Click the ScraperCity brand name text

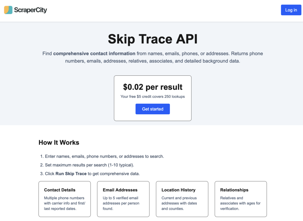pyautogui.click(x=30, y=10)
